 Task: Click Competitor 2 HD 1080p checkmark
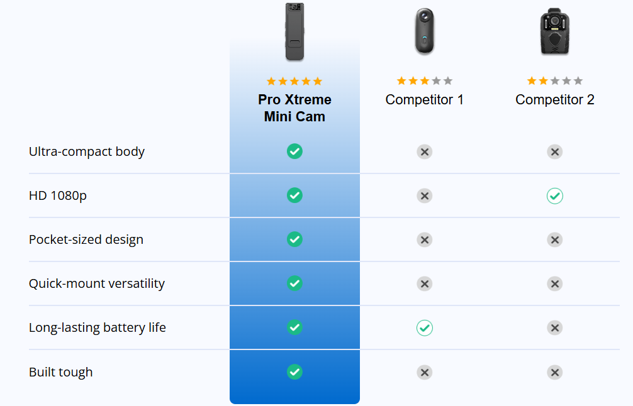pos(554,196)
